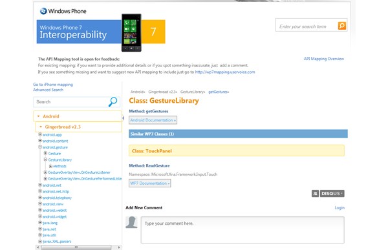Open android.widget package link
The image size is (388, 250).
54,216
